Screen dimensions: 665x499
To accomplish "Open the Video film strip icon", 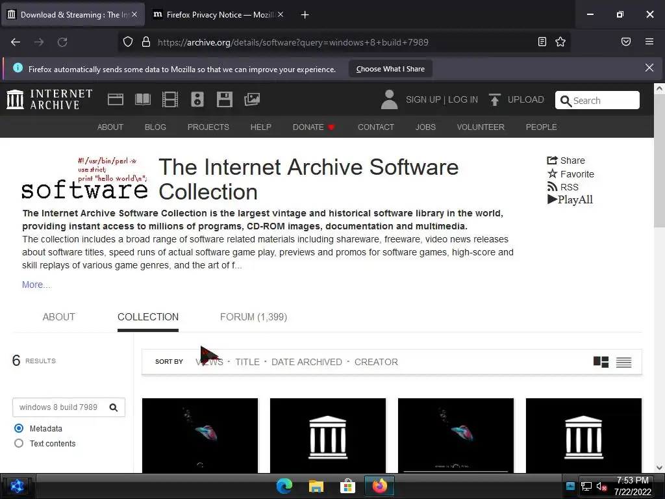I will (169, 99).
